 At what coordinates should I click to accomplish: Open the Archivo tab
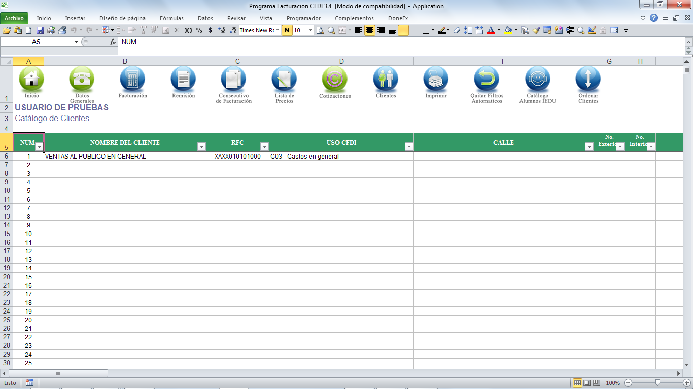[x=14, y=18]
